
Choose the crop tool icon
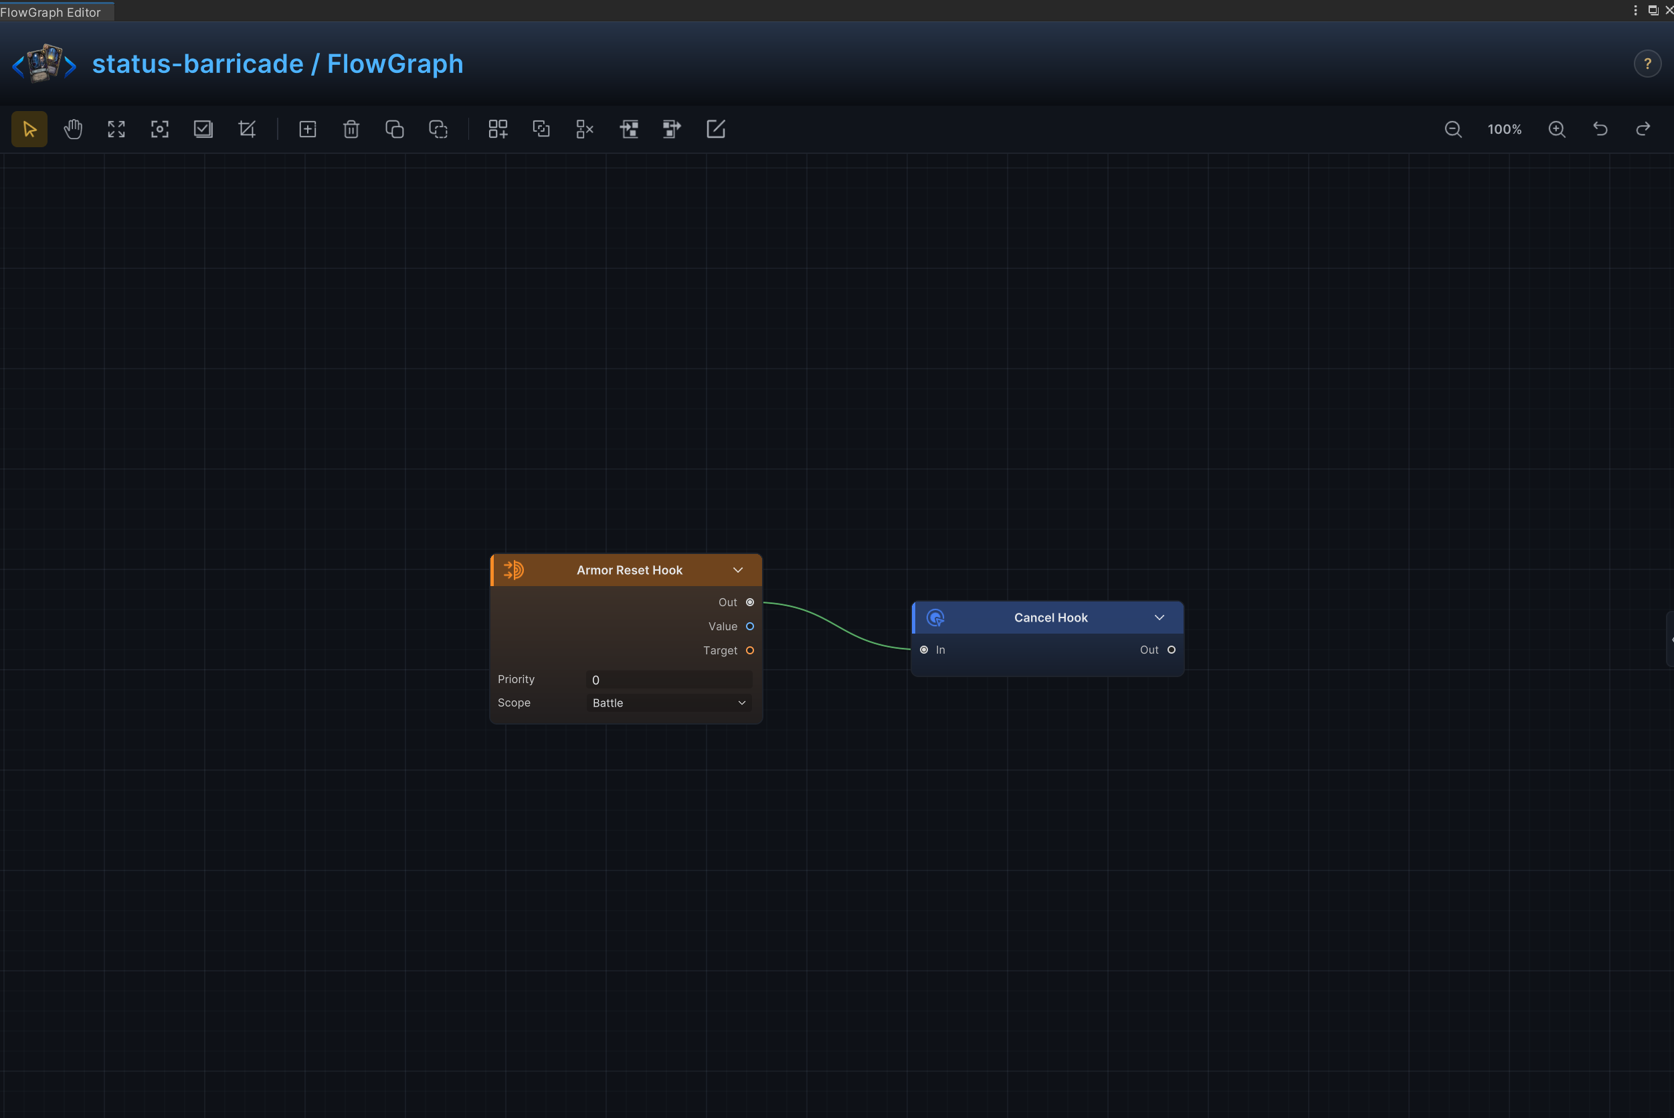tap(247, 129)
